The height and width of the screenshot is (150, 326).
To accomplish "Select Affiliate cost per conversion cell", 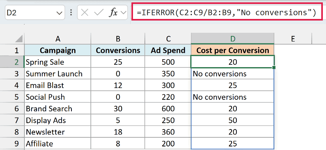I will [x=232, y=144].
